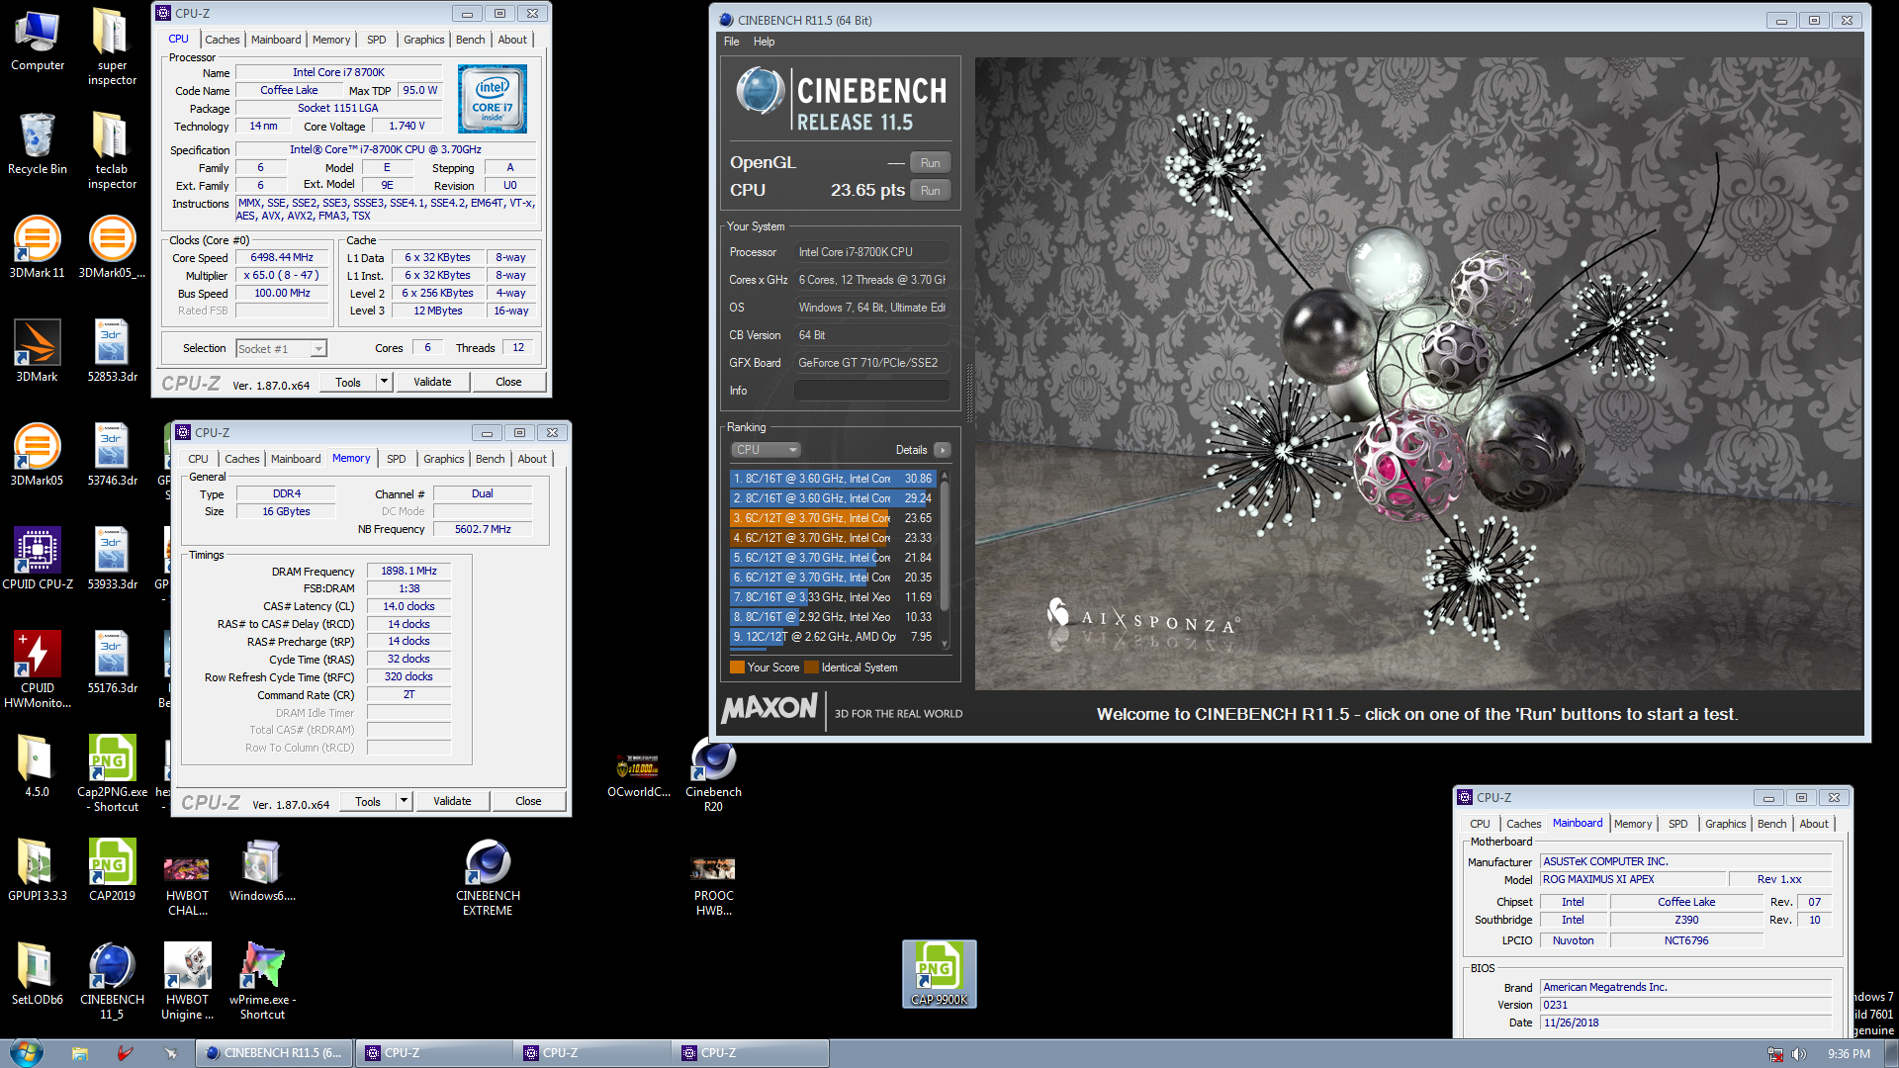Screen dimensions: 1899x1068
Task: Launch Cinebench R20 shortcut
Action: (713, 774)
